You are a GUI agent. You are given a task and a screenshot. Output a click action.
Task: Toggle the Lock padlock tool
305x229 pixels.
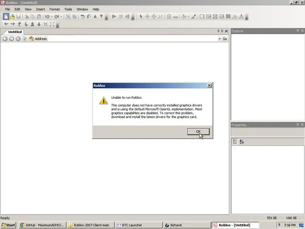[169, 17]
